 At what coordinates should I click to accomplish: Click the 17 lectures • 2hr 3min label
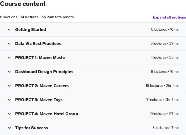pos(162,100)
